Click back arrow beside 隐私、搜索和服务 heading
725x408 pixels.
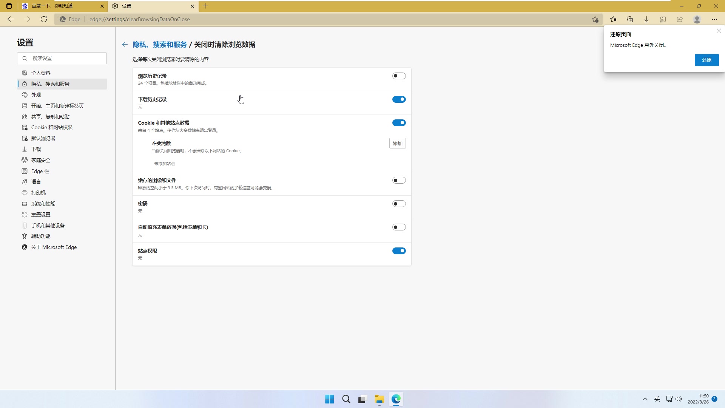point(125,45)
